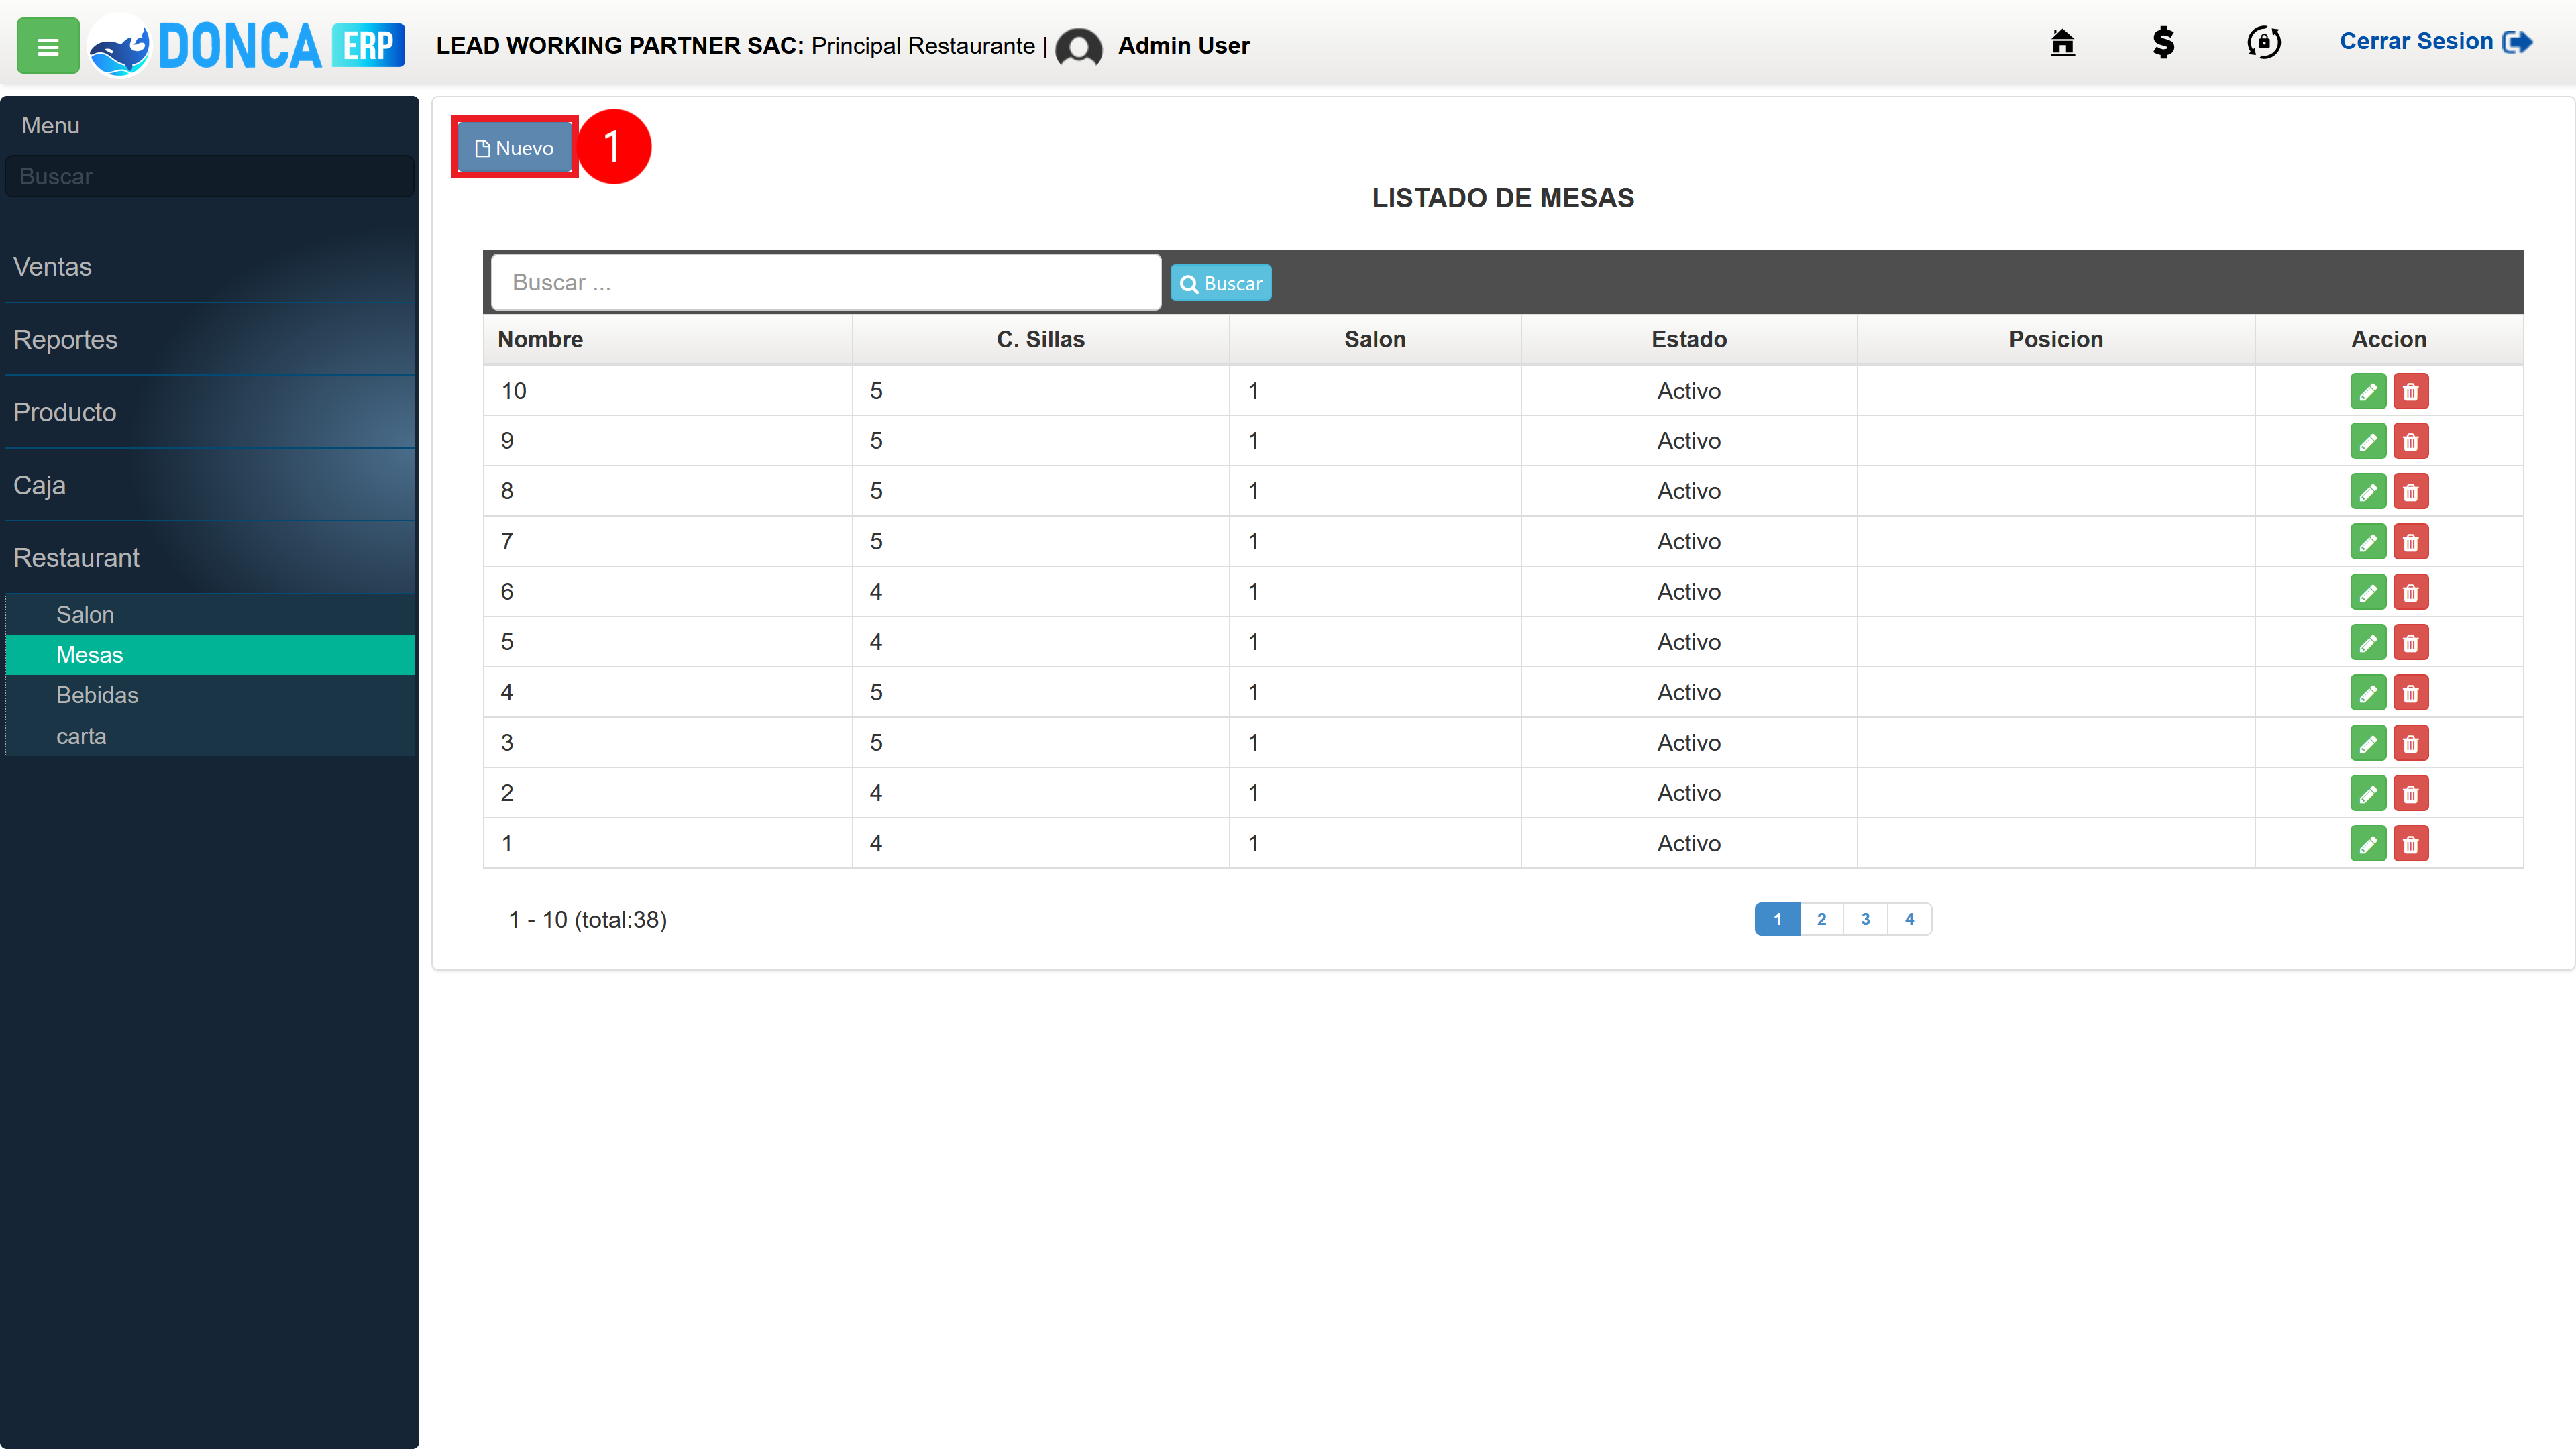2576x1449 pixels.
Task: Click the '1 - 10 (total:38)' count text
Action: tap(588, 919)
